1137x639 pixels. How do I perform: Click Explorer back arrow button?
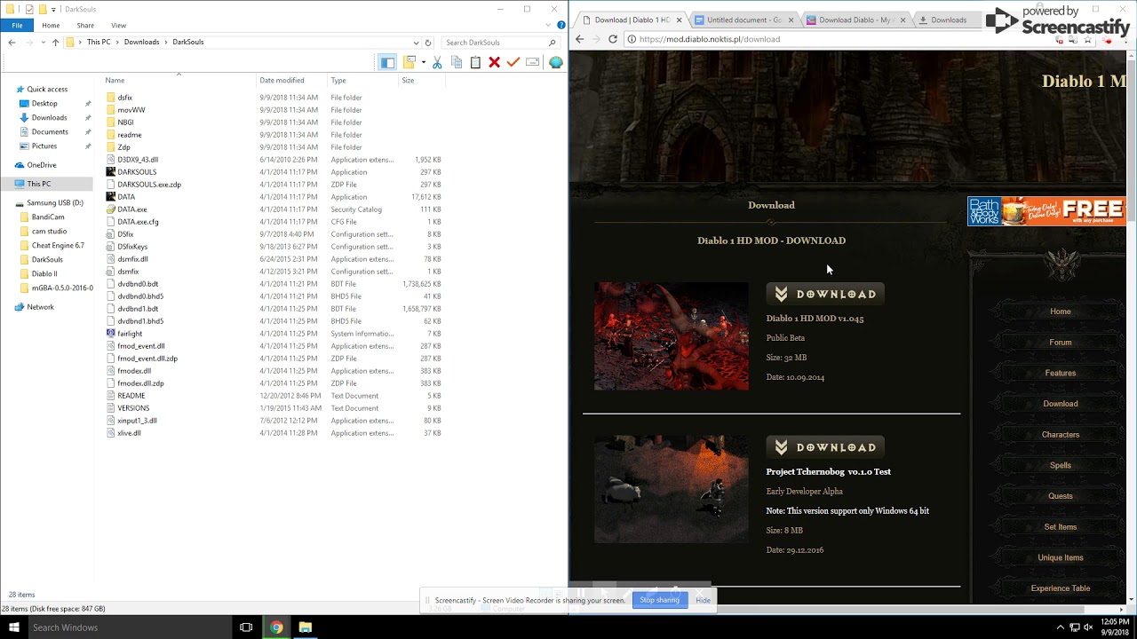(12, 42)
